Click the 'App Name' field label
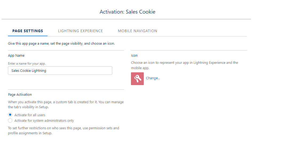This screenshot has width=295, height=142. coord(16,56)
